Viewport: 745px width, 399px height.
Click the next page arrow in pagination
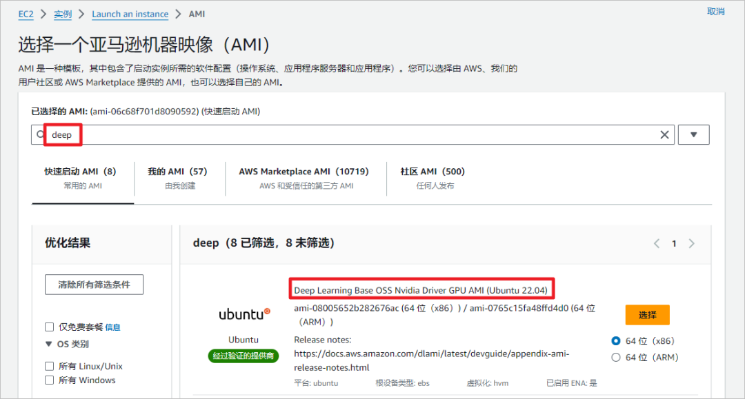tap(691, 243)
